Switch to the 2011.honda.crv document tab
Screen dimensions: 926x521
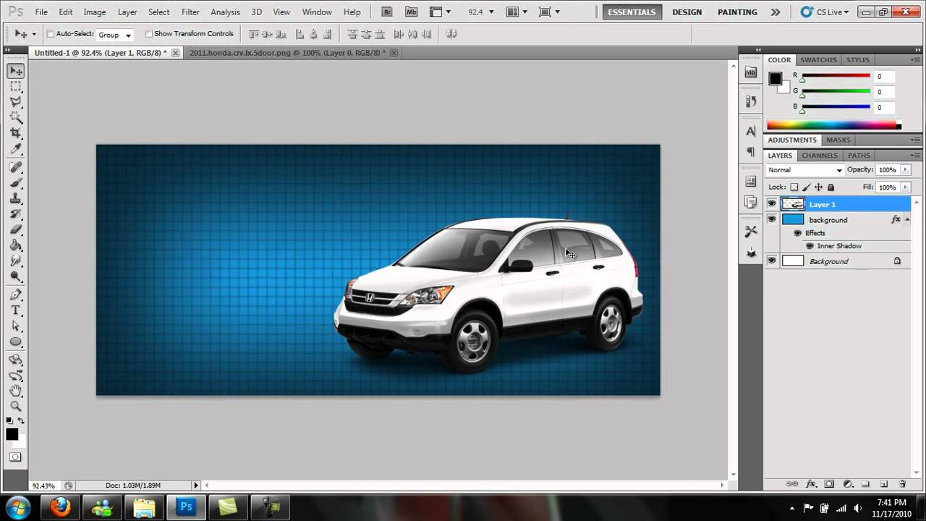[287, 53]
